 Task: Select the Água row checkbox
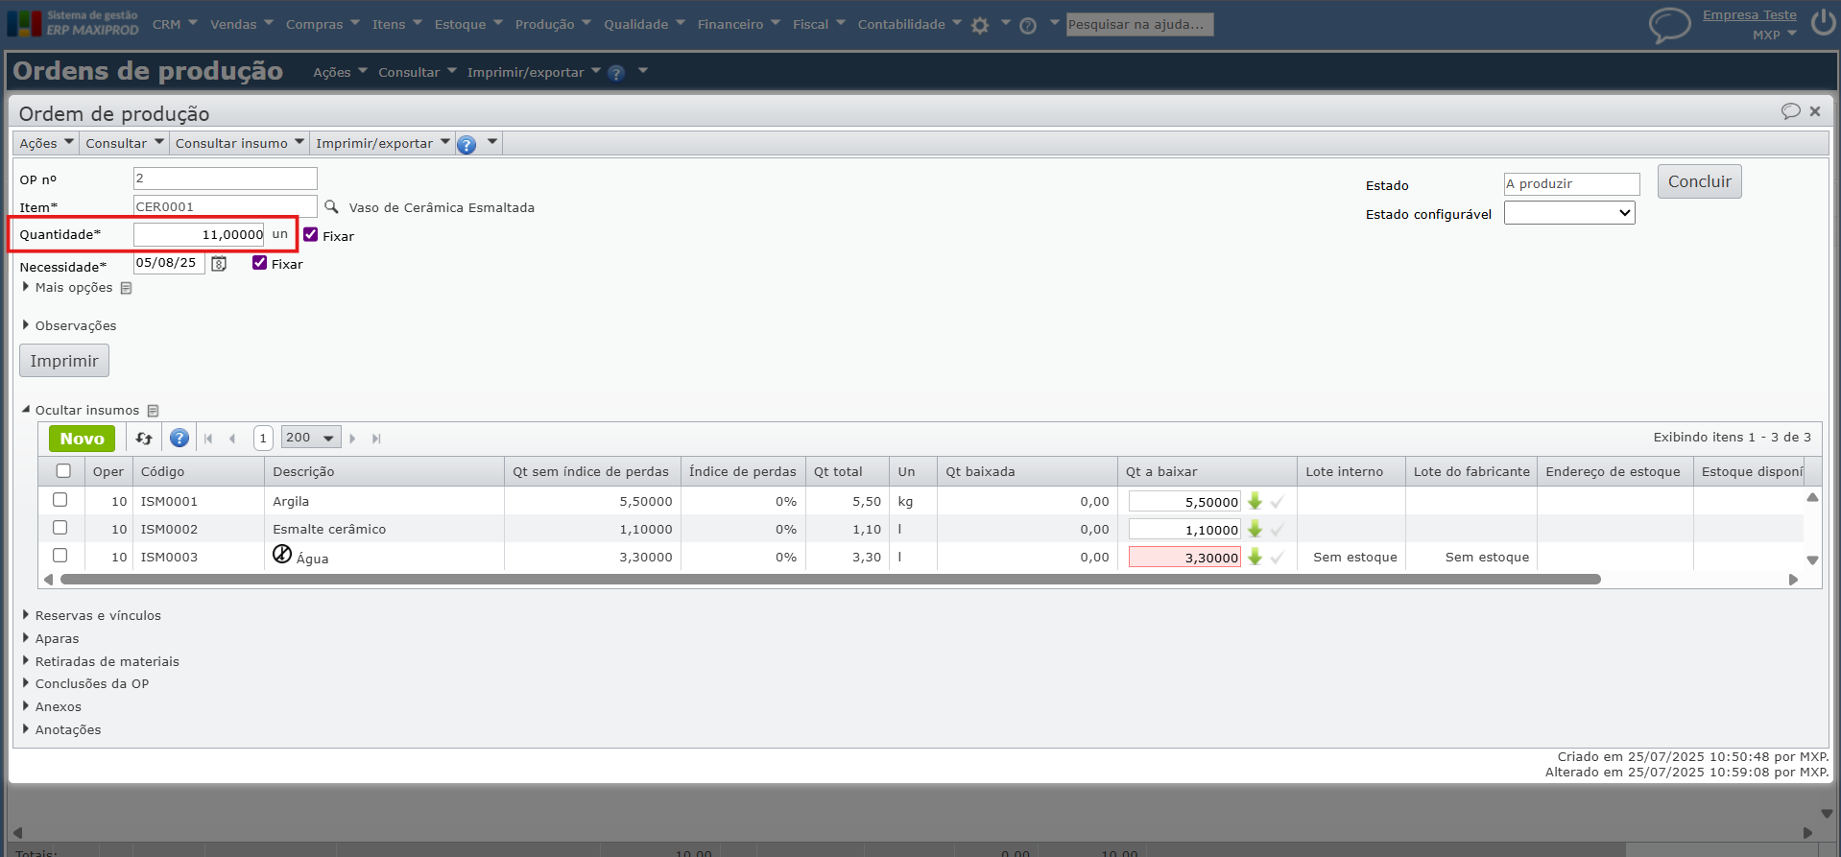pyautogui.click(x=60, y=556)
